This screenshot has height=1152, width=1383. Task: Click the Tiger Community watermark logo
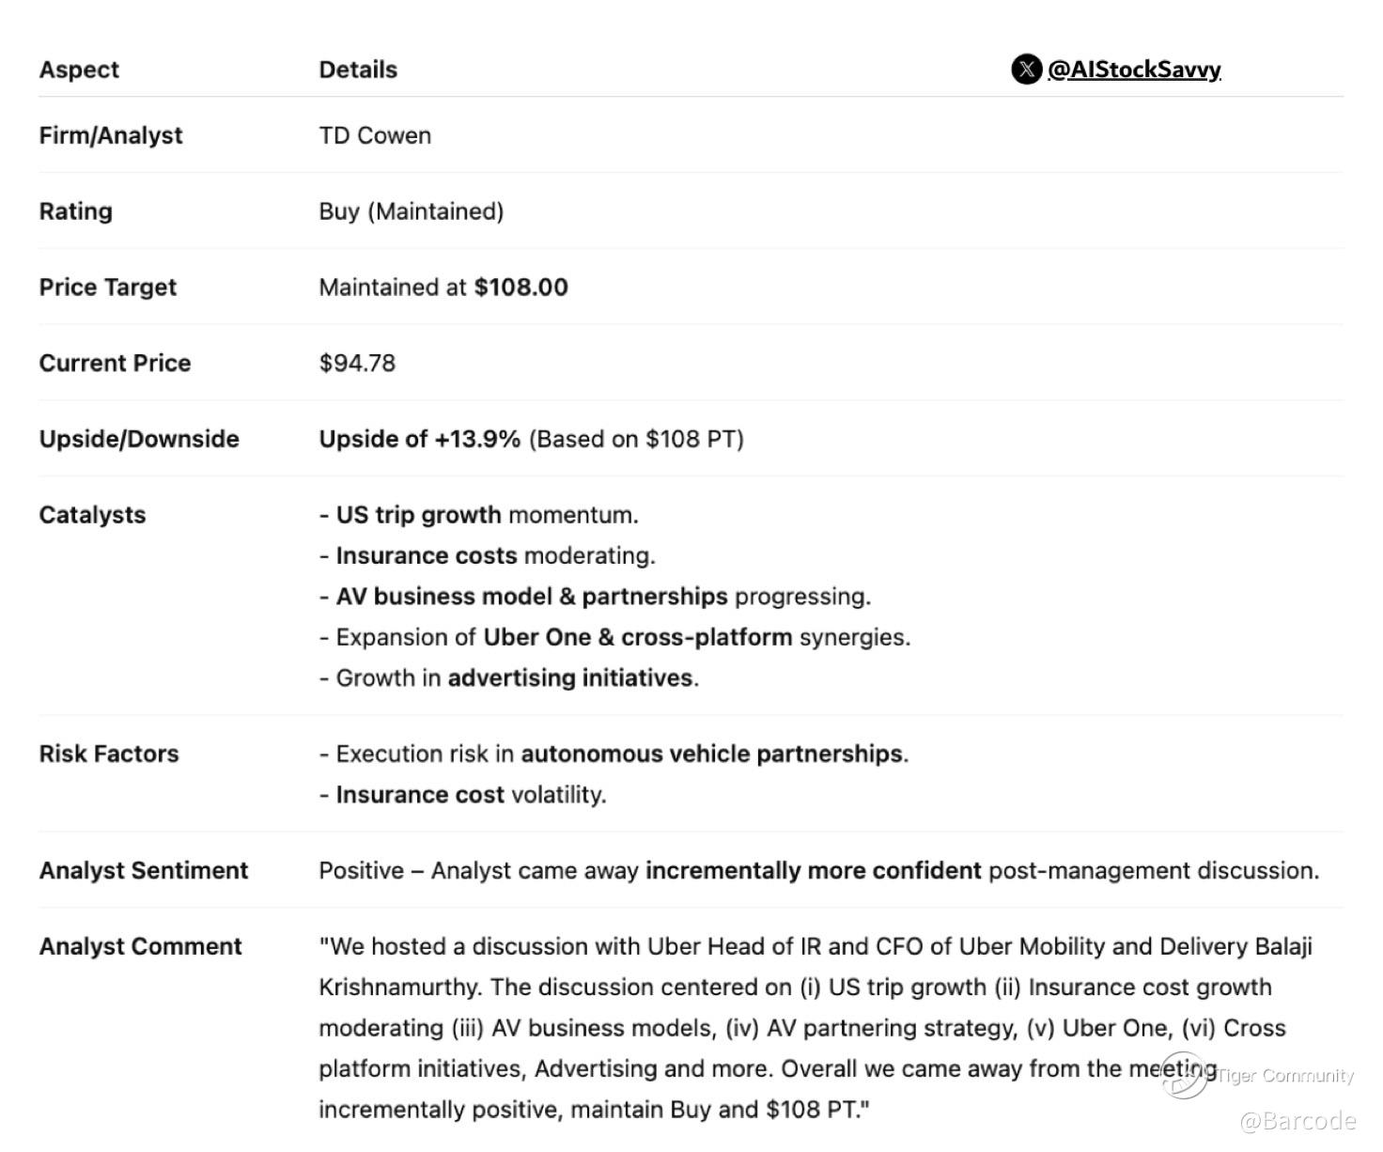pos(1186,1076)
